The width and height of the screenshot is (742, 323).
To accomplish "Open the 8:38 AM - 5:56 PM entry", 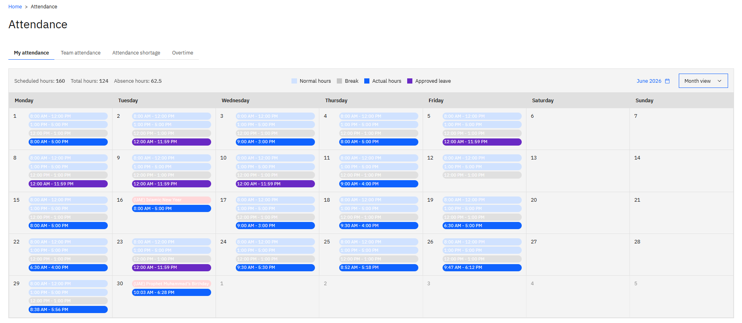I will click(x=68, y=309).
